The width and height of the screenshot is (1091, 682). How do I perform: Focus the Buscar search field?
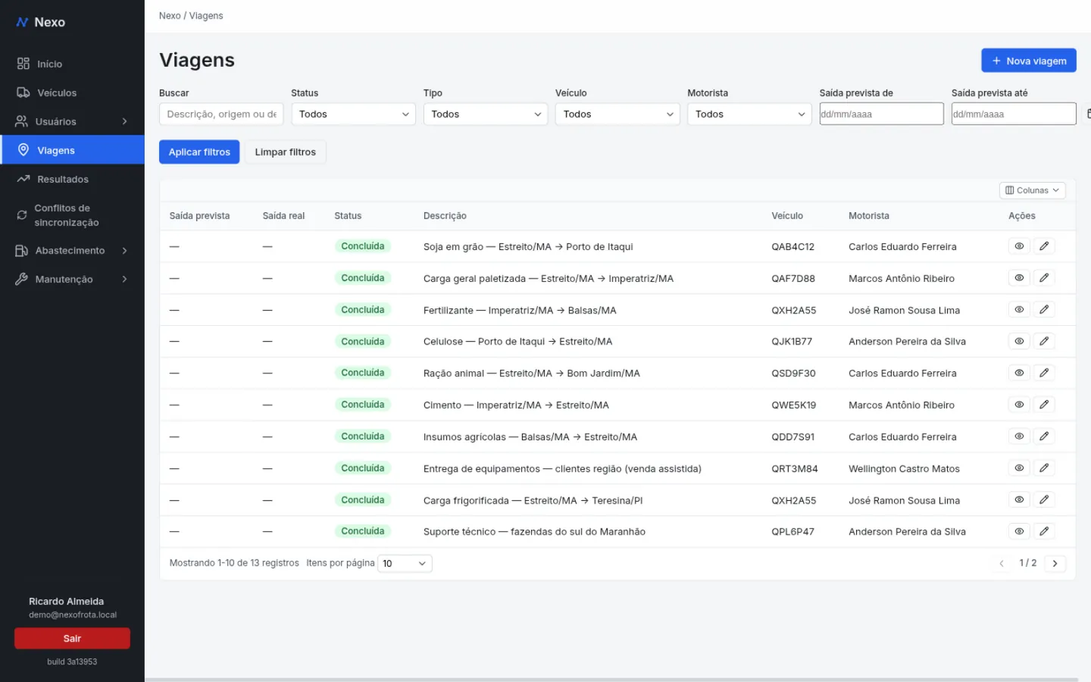pos(221,114)
